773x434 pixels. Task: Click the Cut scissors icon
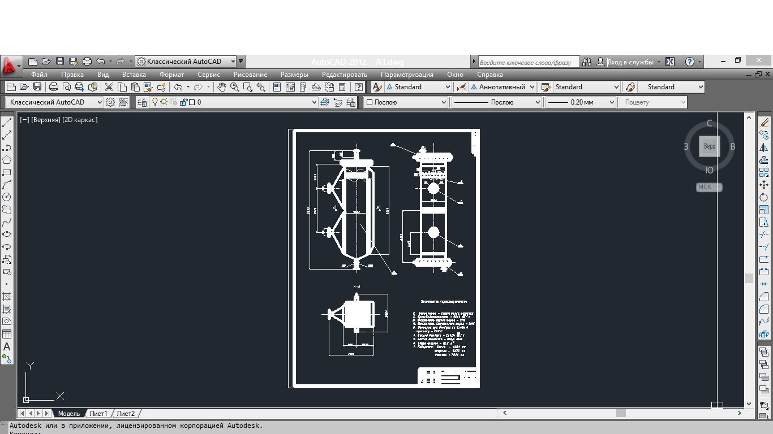pos(109,87)
